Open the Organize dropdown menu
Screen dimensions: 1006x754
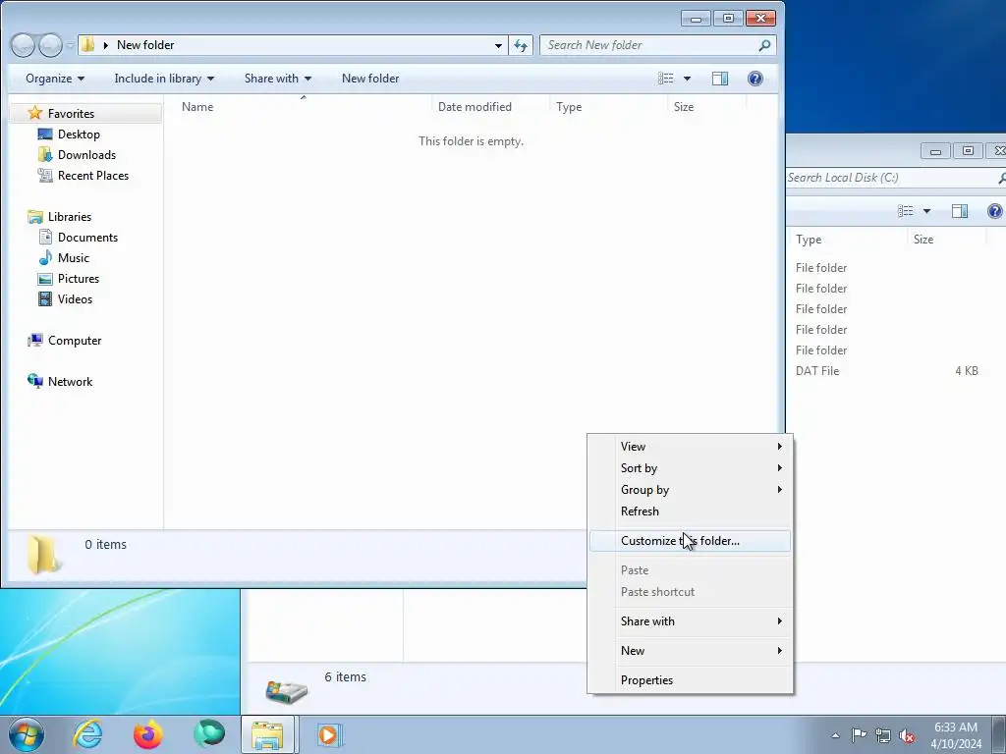[x=55, y=79]
